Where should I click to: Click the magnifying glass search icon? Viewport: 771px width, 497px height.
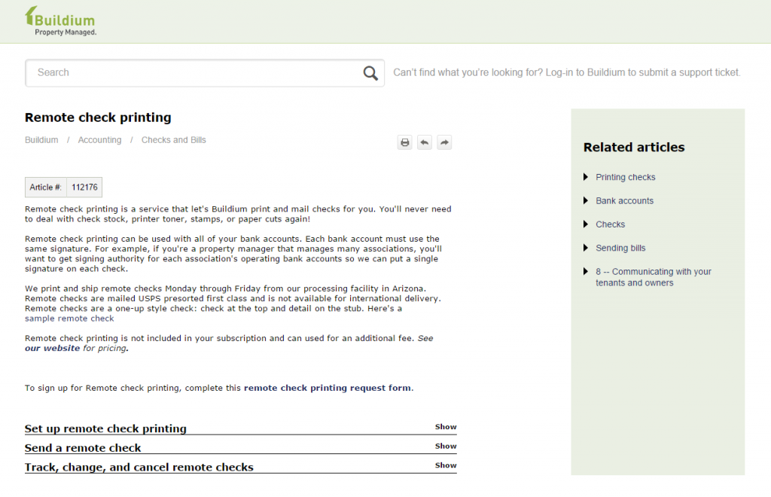click(370, 73)
